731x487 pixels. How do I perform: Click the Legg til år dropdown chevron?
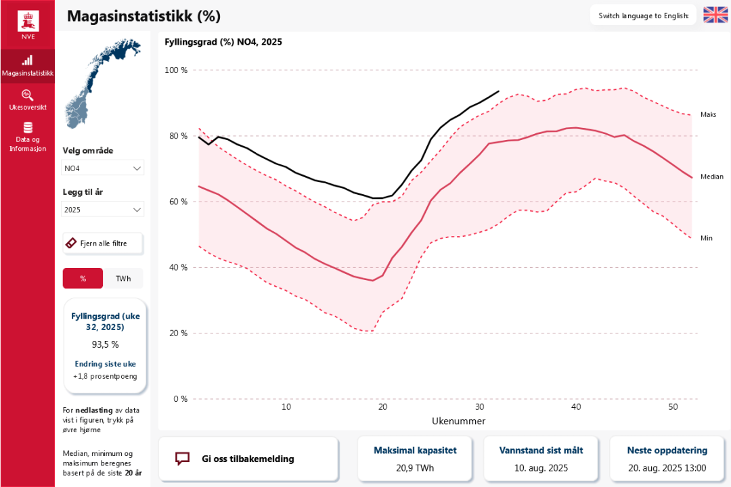click(137, 210)
